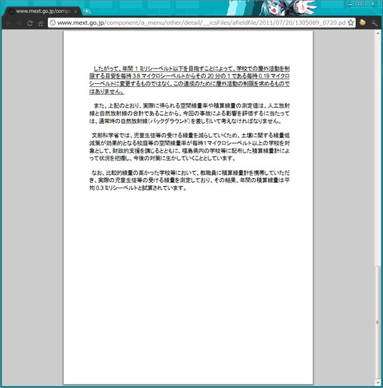The image size is (383, 388).
Task: Click the site info icon in address bar
Action: pos(53,22)
